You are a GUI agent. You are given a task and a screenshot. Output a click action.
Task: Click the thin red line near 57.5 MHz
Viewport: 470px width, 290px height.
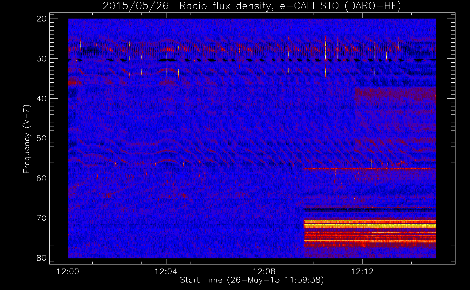(370, 168)
